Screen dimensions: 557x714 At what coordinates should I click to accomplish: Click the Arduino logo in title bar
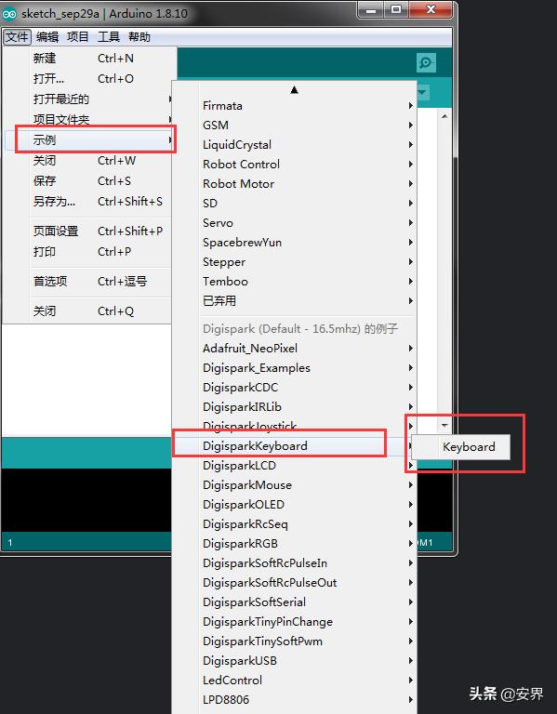[9, 14]
